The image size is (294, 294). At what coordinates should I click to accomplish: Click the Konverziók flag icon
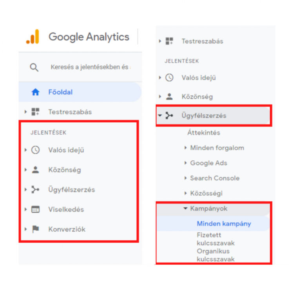coord(35,229)
